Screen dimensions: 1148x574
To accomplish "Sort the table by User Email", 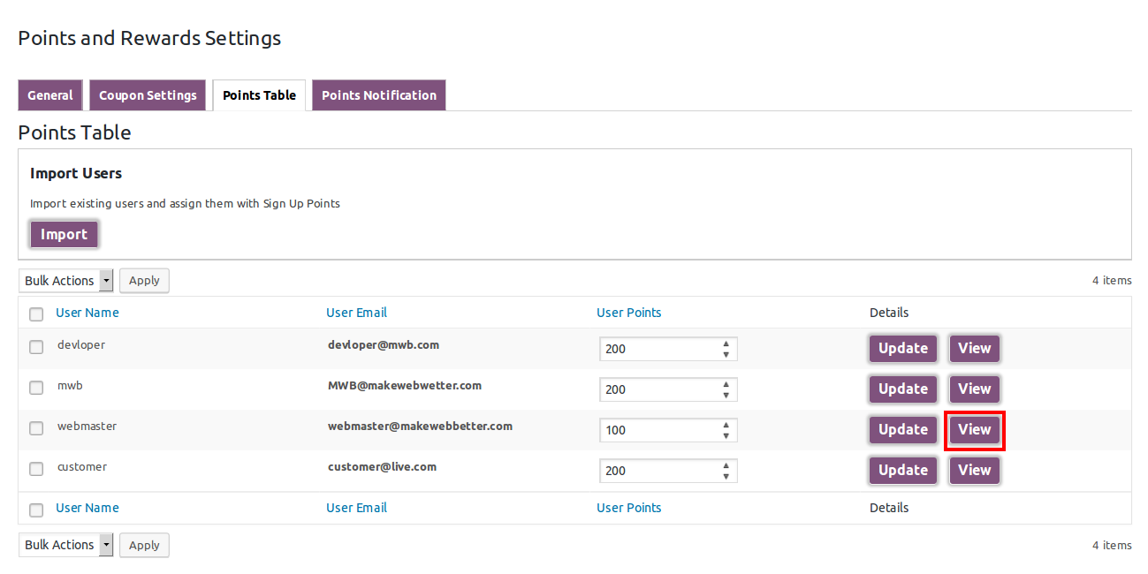I will [x=356, y=312].
